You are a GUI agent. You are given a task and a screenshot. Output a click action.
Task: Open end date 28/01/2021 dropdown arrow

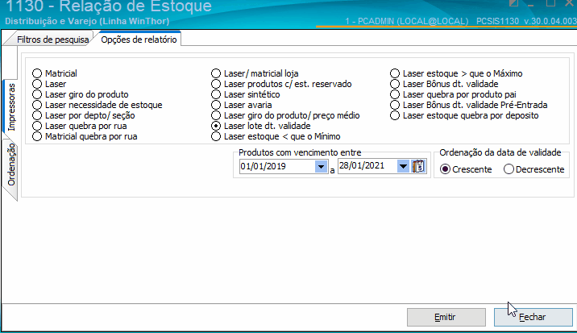click(x=403, y=166)
